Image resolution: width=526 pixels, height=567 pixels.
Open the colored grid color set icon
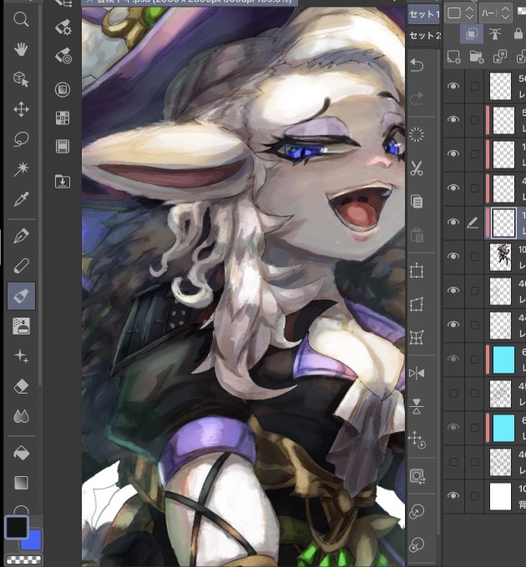click(63, 118)
